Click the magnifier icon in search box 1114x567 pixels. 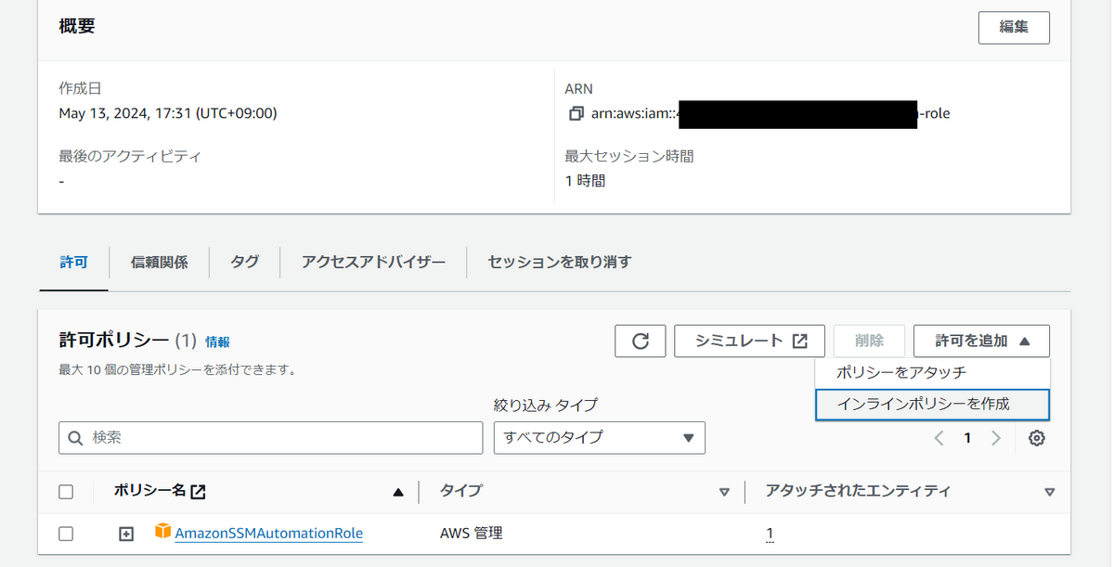[x=76, y=437]
